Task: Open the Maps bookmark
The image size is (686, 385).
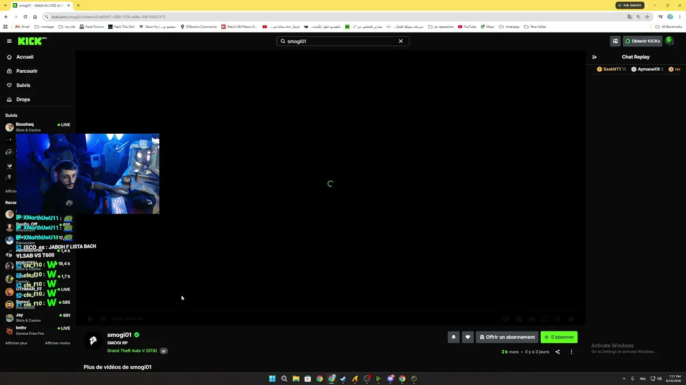Action: point(487,27)
